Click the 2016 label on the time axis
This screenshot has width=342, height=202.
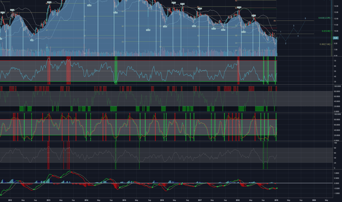coord(162,200)
